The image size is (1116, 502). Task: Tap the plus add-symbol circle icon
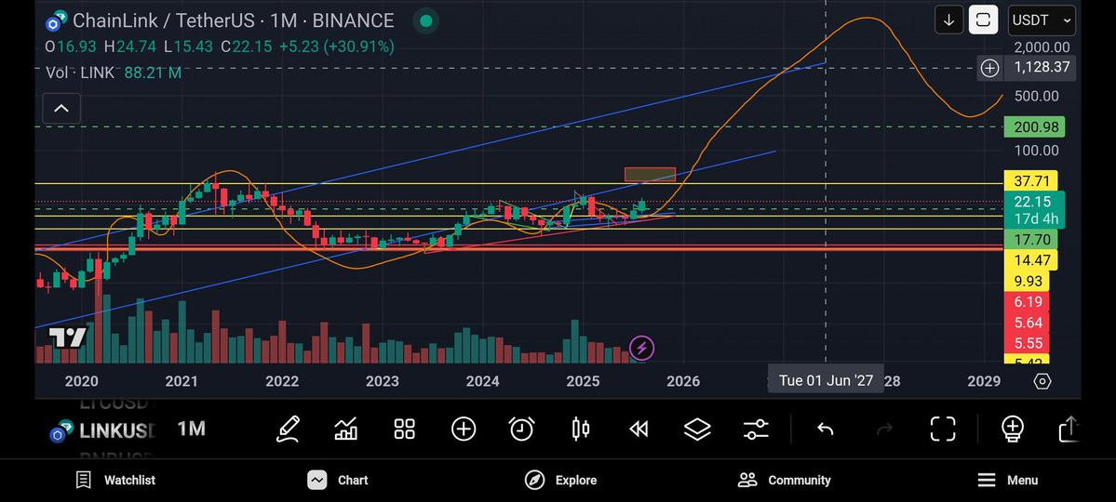pyautogui.click(x=464, y=429)
